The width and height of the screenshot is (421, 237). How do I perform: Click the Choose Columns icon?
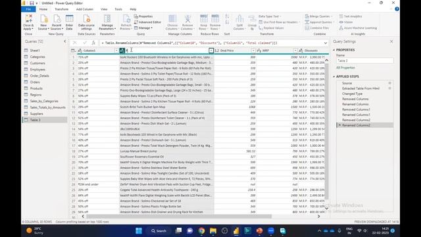[172, 19]
